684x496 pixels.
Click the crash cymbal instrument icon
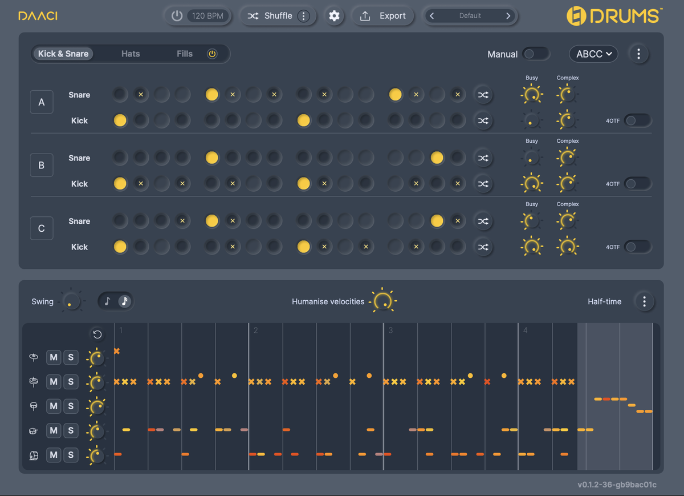[x=33, y=357]
